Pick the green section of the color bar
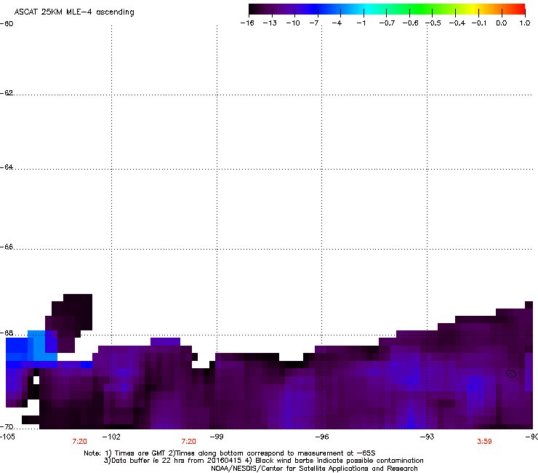Screen dimensions: 538x473 pos(422,9)
